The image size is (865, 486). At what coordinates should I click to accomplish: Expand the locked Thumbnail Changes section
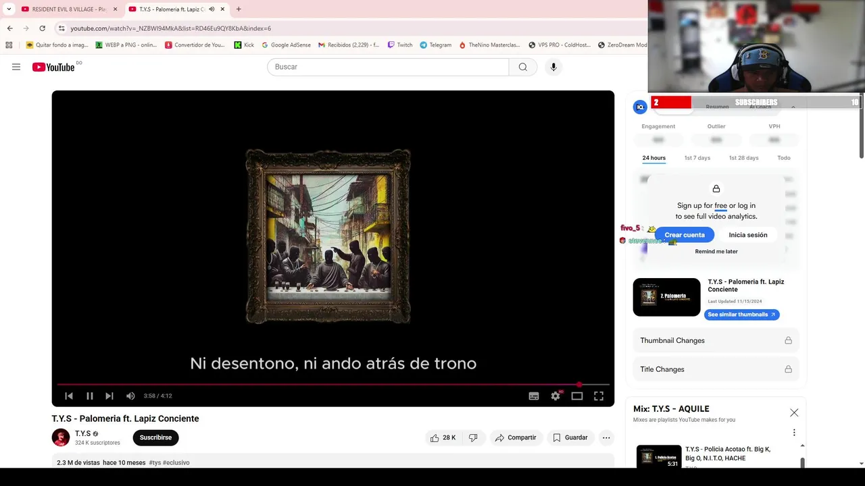click(x=716, y=341)
